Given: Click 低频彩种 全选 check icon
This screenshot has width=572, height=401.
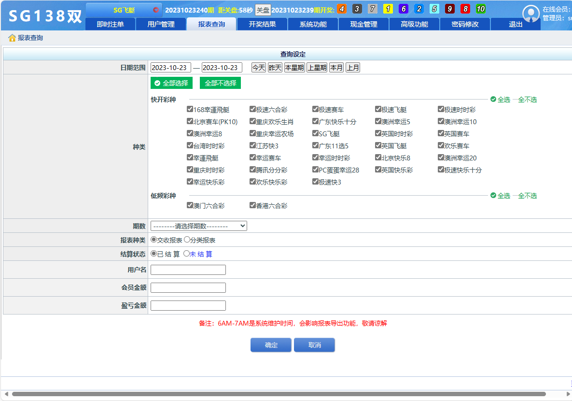Looking at the screenshot, I should pos(493,195).
